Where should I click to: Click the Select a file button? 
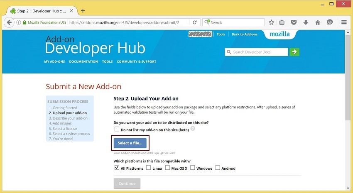[130, 143]
